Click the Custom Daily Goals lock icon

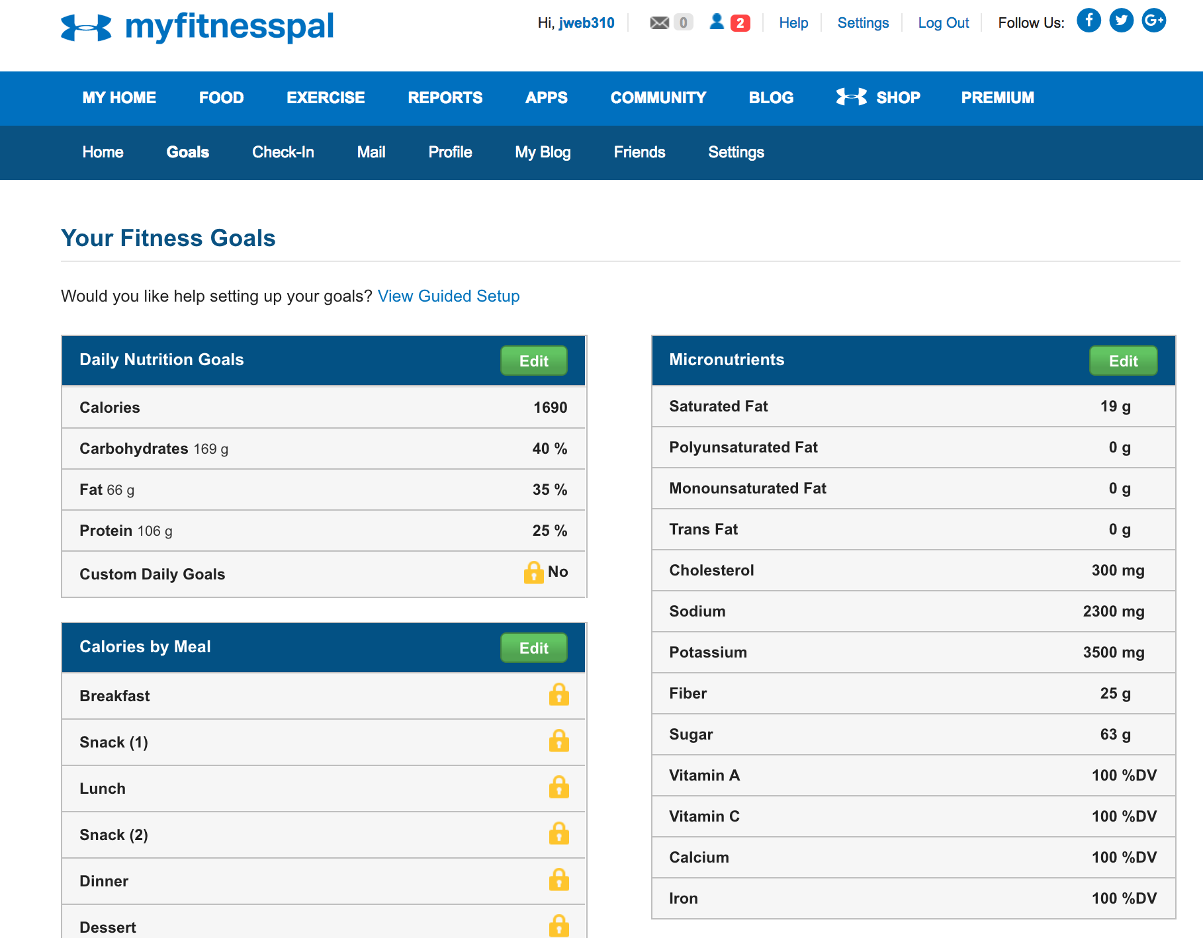533,572
